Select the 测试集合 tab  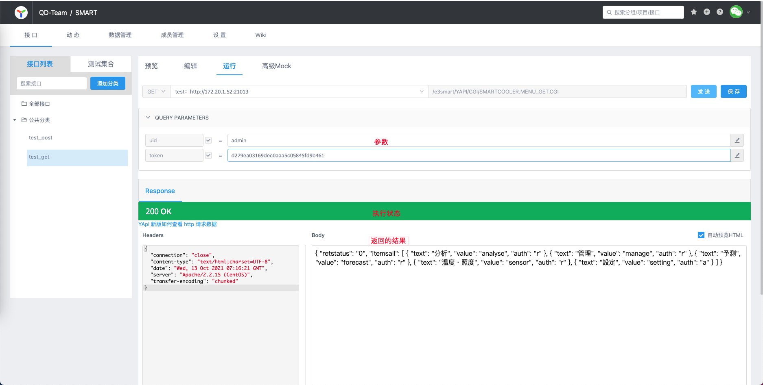(101, 64)
